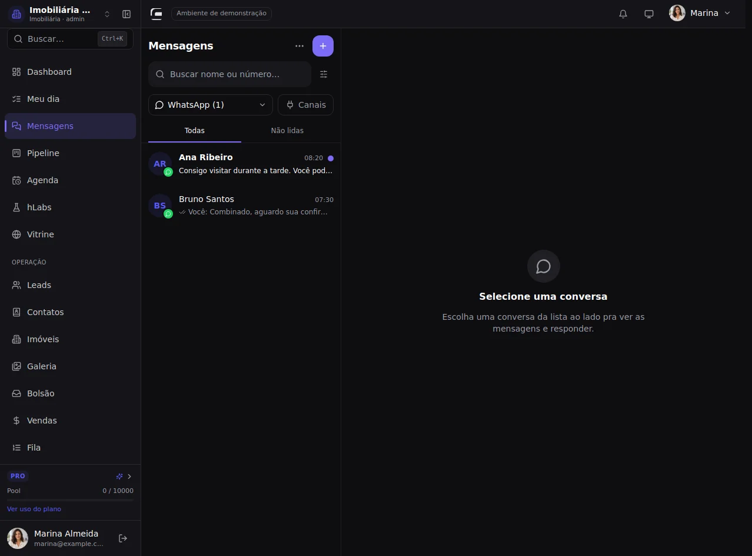Click the Vitrine globe icon
Image resolution: width=752 pixels, height=556 pixels.
tap(16, 234)
